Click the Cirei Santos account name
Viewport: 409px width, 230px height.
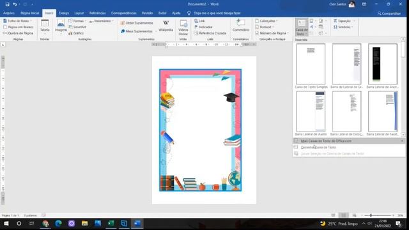coord(337,4)
